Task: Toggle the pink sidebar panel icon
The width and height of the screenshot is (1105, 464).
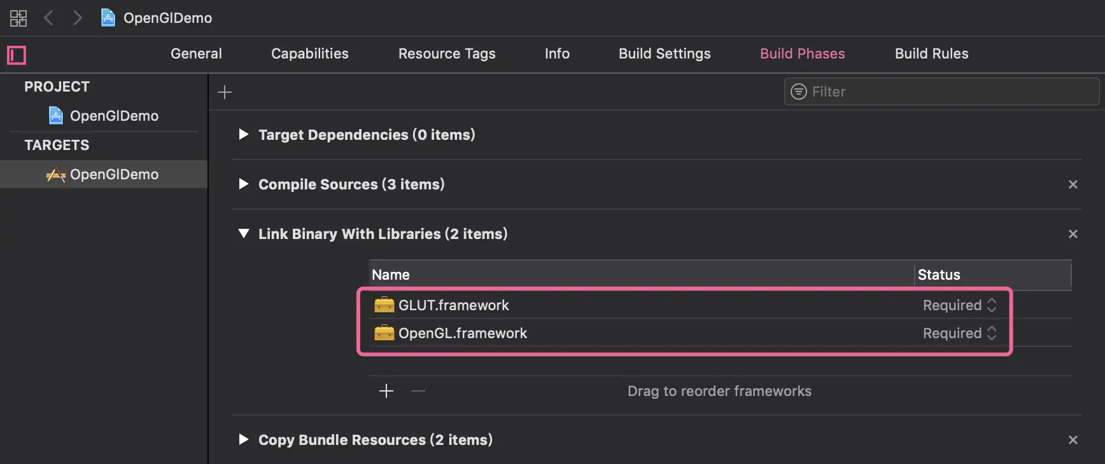Action: (17, 55)
